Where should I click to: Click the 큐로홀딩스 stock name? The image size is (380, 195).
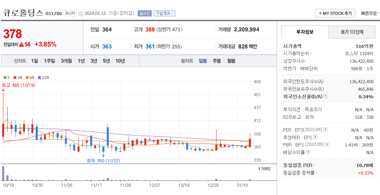pos(23,13)
